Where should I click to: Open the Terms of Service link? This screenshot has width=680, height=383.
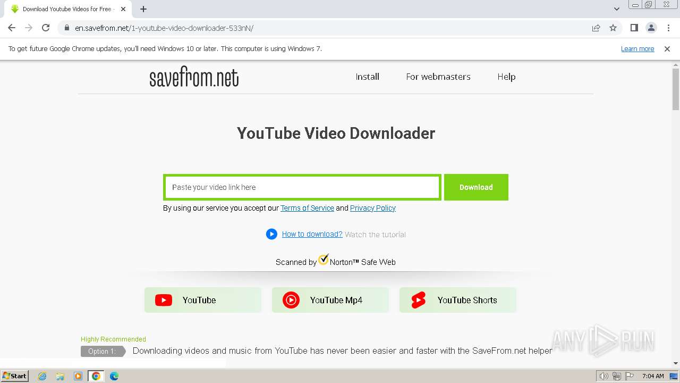tap(307, 208)
